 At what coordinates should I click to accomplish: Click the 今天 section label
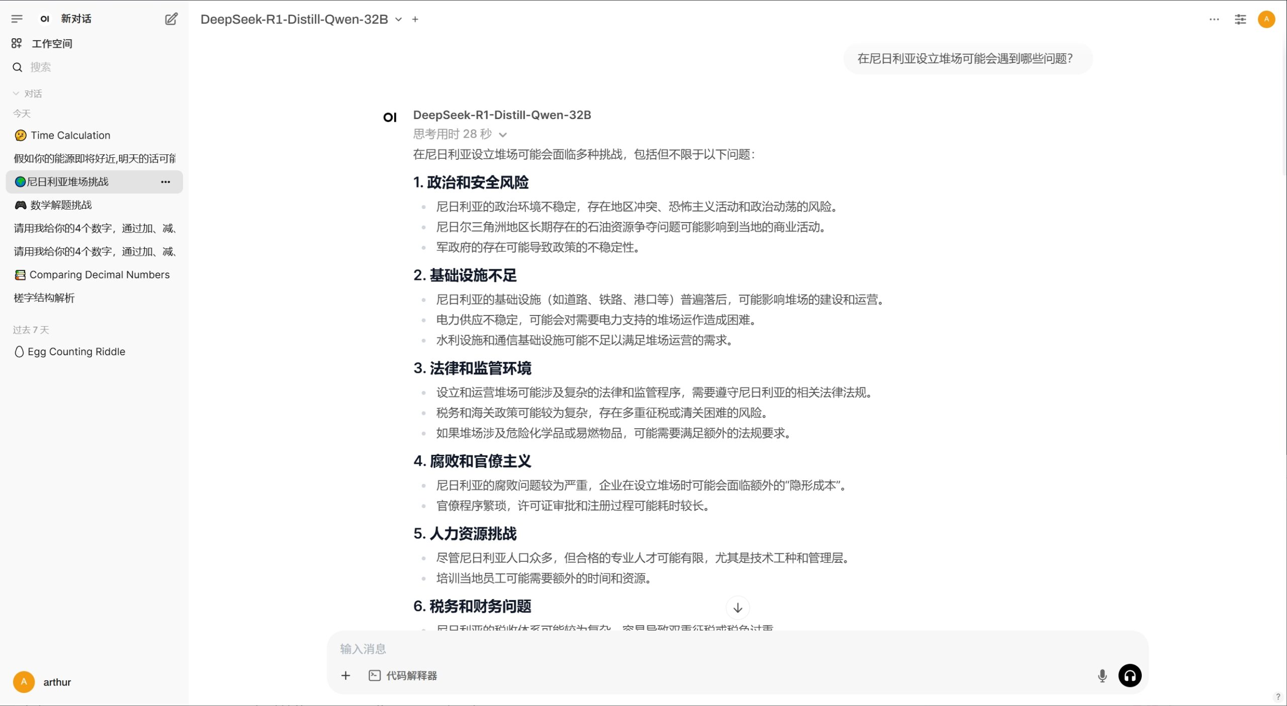click(x=22, y=114)
